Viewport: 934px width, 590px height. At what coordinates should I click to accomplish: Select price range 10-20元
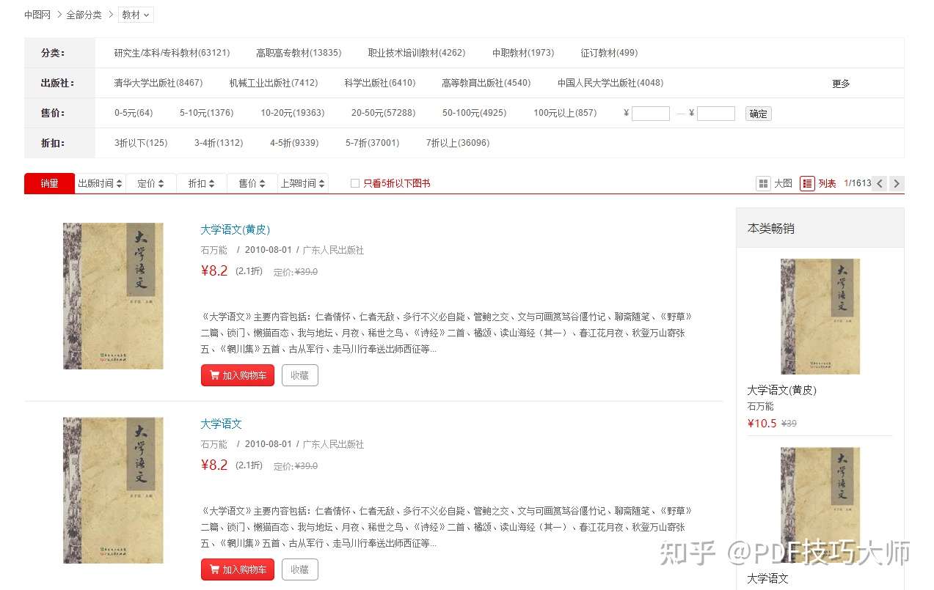click(x=293, y=113)
